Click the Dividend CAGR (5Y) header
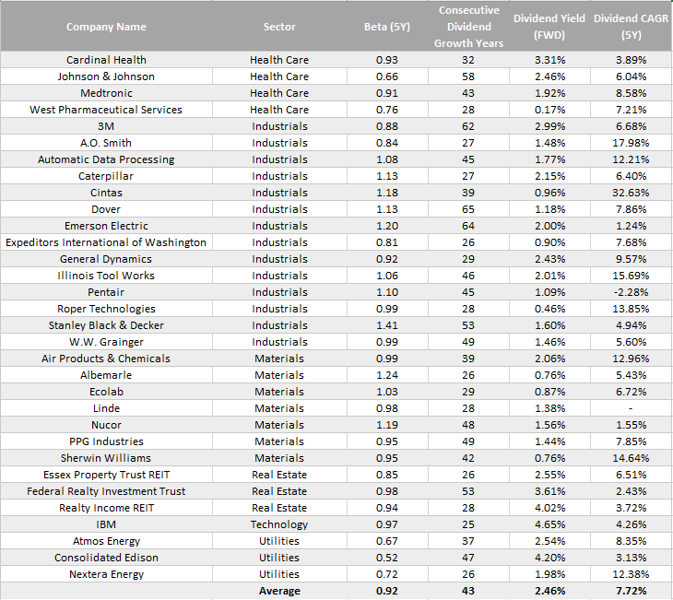 (631, 27)
